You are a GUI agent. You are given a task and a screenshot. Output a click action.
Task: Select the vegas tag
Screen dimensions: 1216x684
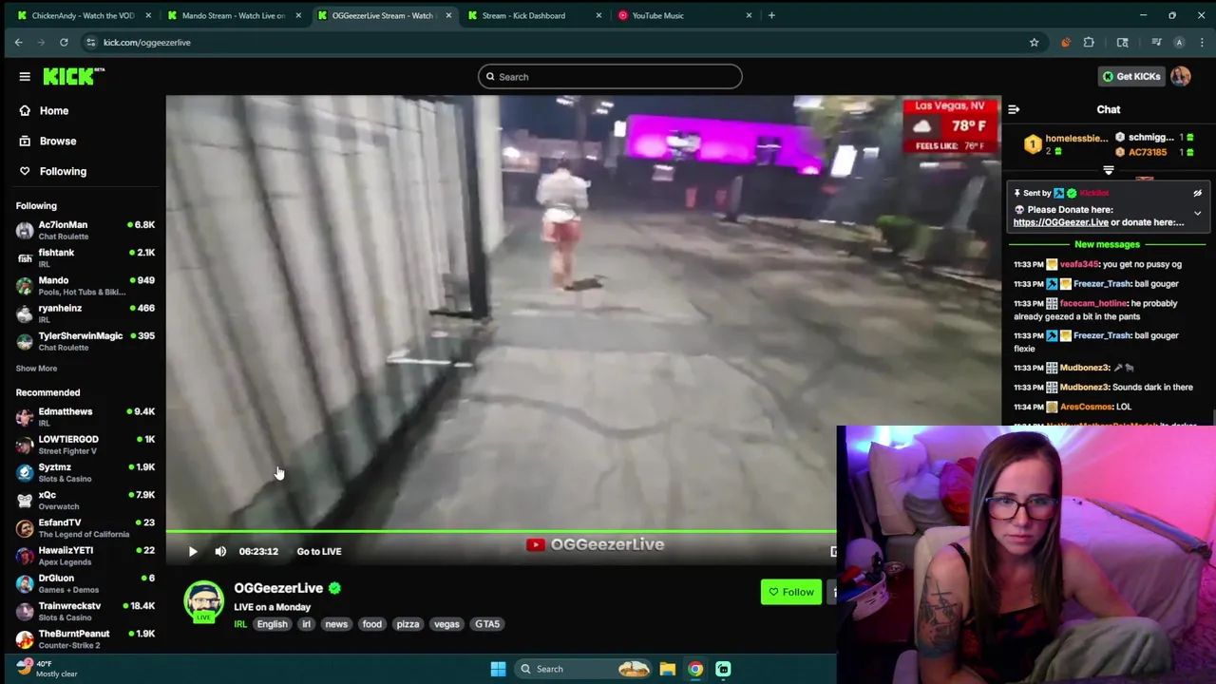[446, 624]
